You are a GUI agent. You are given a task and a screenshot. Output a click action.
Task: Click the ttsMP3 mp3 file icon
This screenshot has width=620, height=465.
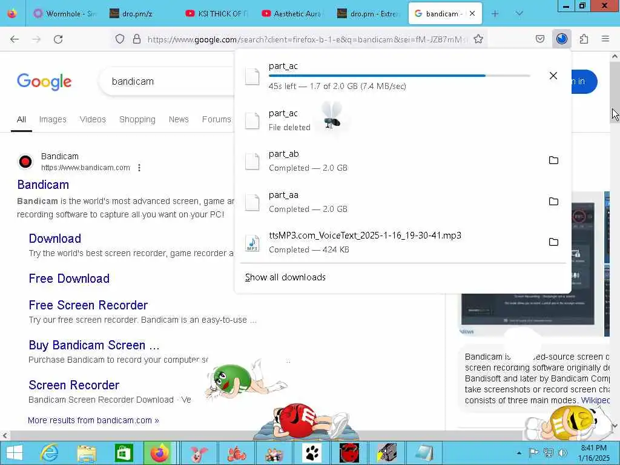(252, 243)
